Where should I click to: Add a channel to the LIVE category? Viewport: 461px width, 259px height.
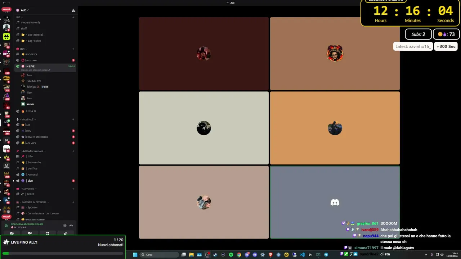pos(73,49)
